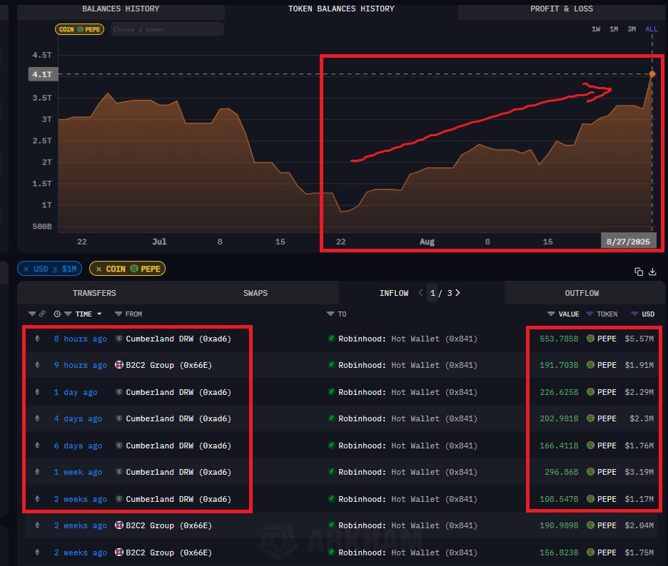
Task: Click Ethereum icon in 9 hours ago row
Action: 38,365
